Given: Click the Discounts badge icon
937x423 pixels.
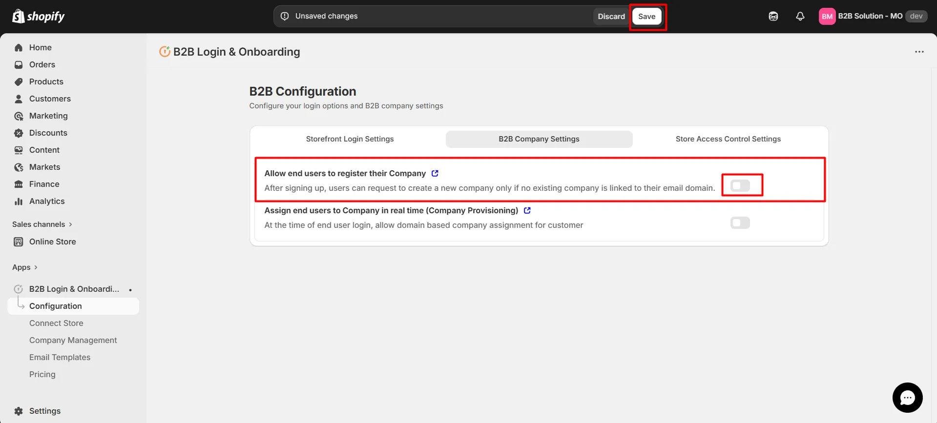Looking at the screenshot, I should tap(19, 133).
